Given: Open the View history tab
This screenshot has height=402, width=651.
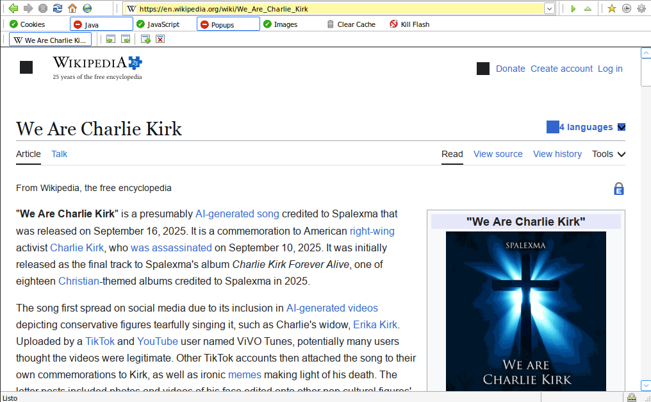Looking at the screenshot, I should [x=557, y=154].
